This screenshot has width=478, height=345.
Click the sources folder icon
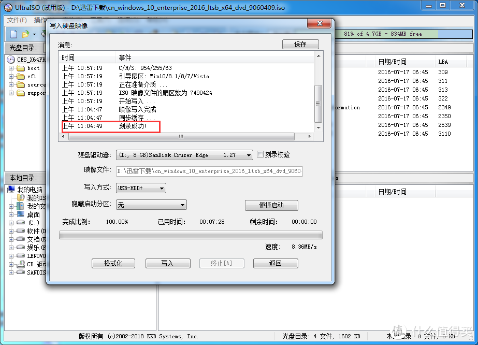point(21,85)
